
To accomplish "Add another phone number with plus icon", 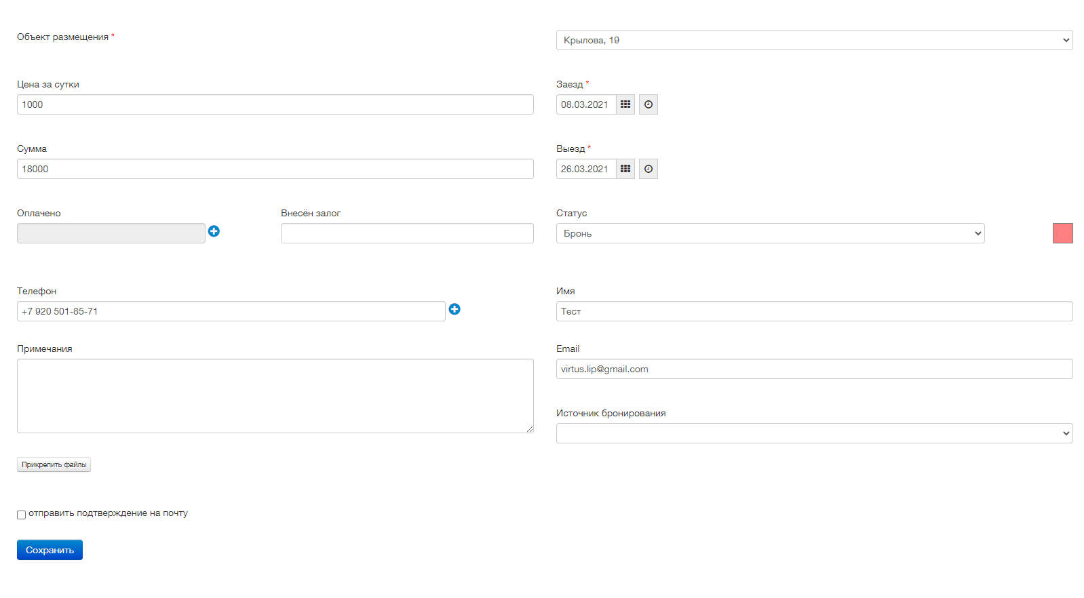I will 454,309.
